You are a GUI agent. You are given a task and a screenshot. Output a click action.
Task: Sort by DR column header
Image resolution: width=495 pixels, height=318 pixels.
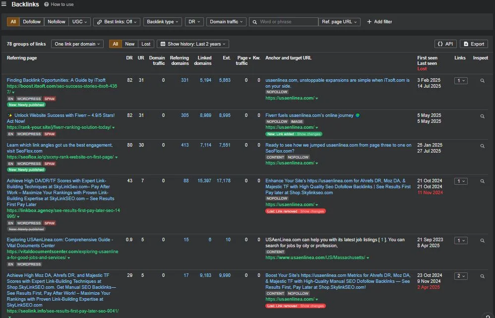click(129, 58)
